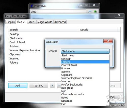Select highlighted Folders dropdown option
Viewport: 127px width, 108px height.
(x=85, y=62)
